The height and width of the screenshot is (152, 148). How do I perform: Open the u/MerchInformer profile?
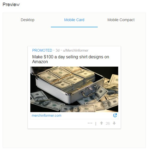76,50
